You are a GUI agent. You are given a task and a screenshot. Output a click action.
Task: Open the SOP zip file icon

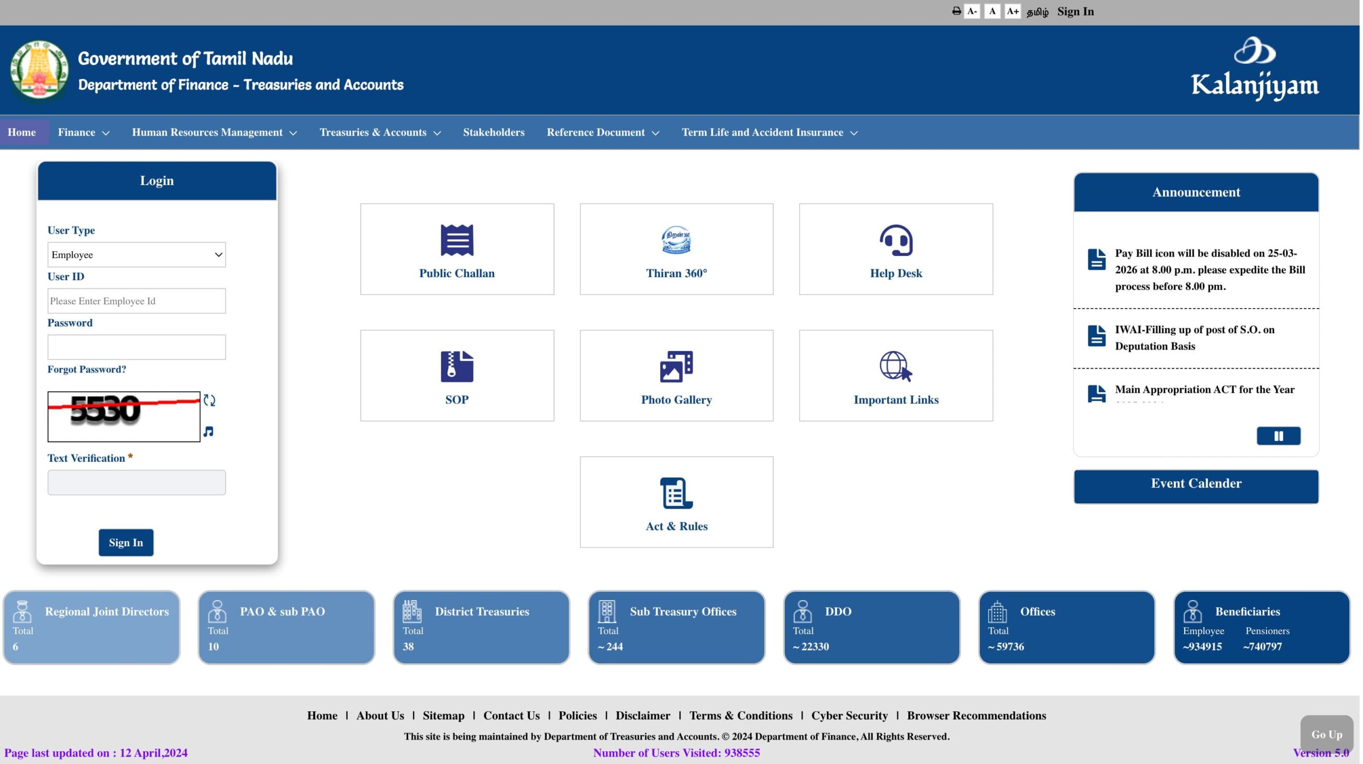[457, 367]
